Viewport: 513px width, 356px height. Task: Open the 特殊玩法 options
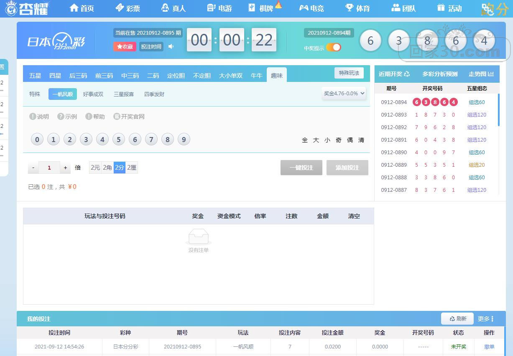[x=349, y=73]
